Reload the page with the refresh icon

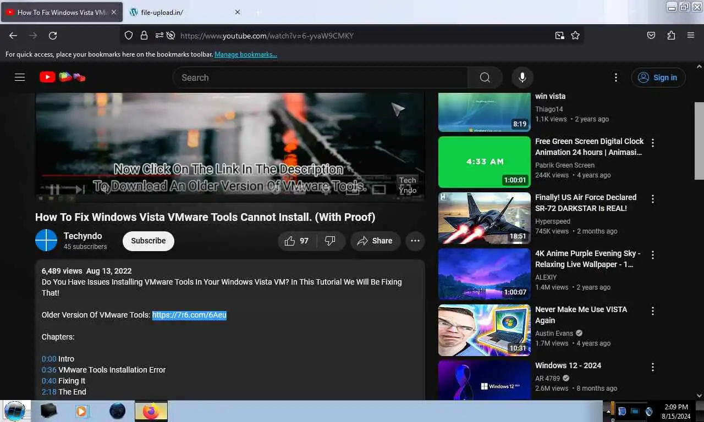(x=53, y=35)
